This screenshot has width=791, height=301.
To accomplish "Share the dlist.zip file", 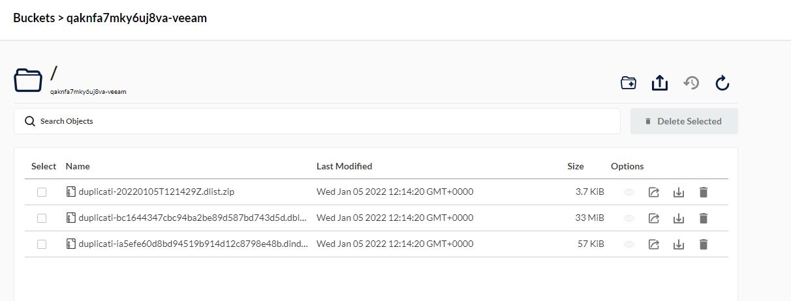I will (x=654, y=192).
